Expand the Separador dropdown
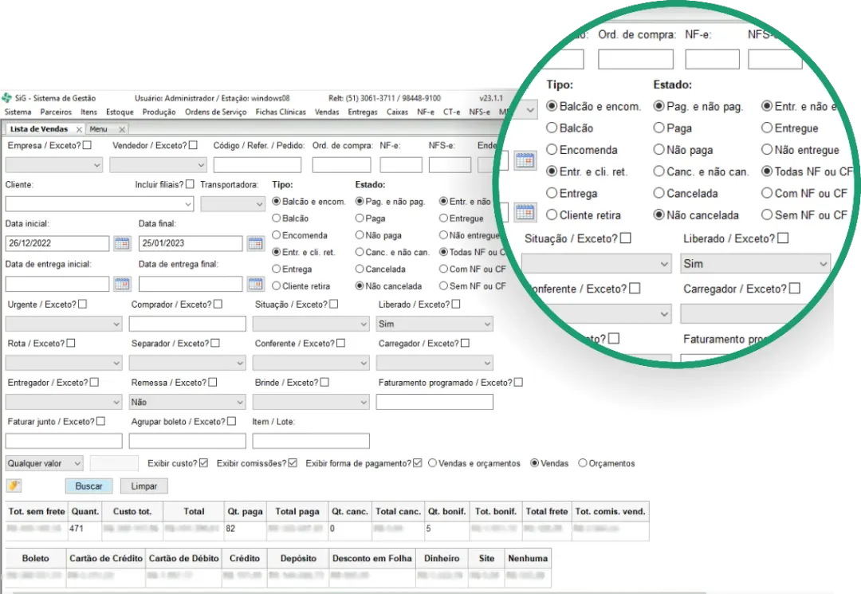 point(187,363)
